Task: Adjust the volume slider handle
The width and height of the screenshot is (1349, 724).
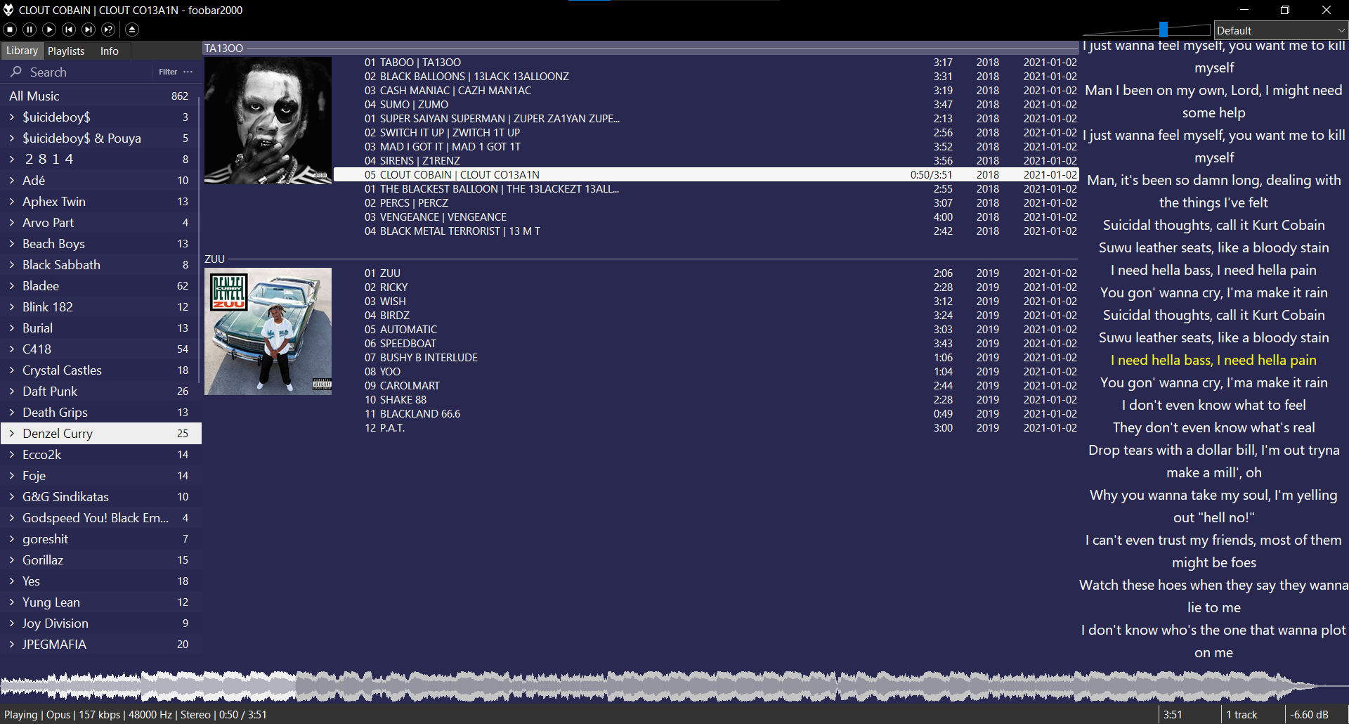Action: coord(1164,30)
